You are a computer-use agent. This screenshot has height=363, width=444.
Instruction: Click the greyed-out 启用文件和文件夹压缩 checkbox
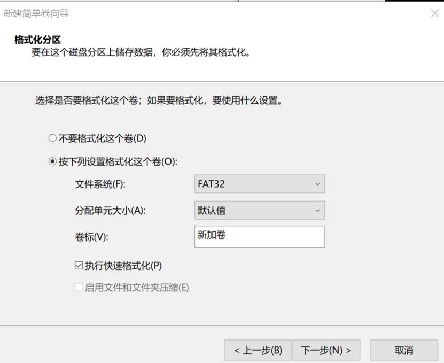79,288
